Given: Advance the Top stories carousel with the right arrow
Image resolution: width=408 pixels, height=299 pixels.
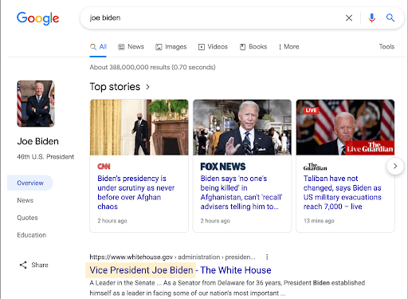Looking at the screenshot, I should point(395,166).
